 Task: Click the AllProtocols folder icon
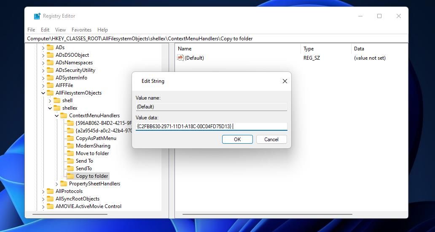point(50,191)
